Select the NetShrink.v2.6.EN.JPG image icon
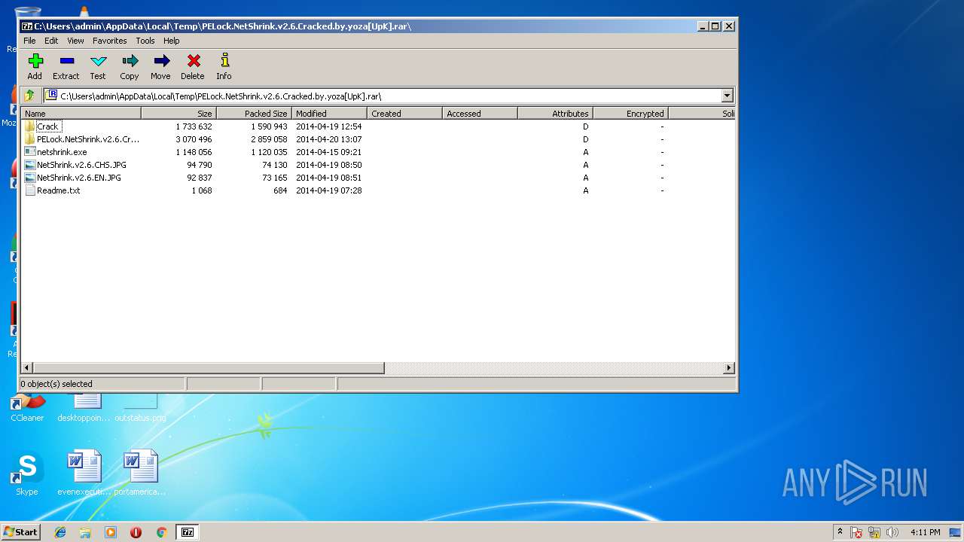Screen dimensions: 964x542 [x=30, y=178]
